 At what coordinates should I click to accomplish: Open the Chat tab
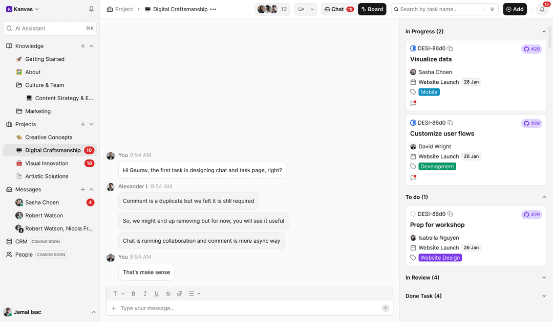[x=335, y=9]
